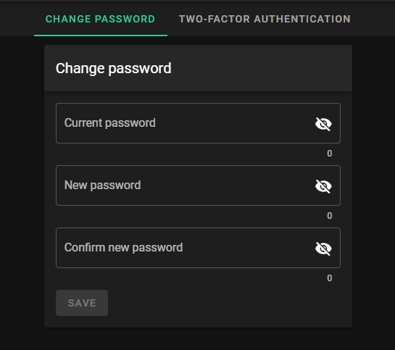Toggle visibility of the New password field
The width and height of the screenshot is (395, 350).
click(x=323, y=186)
